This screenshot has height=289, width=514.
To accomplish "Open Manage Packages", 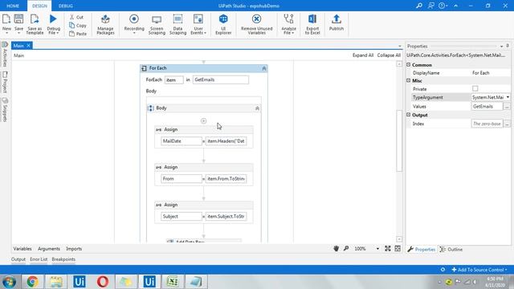I will (x=105, y=24).
